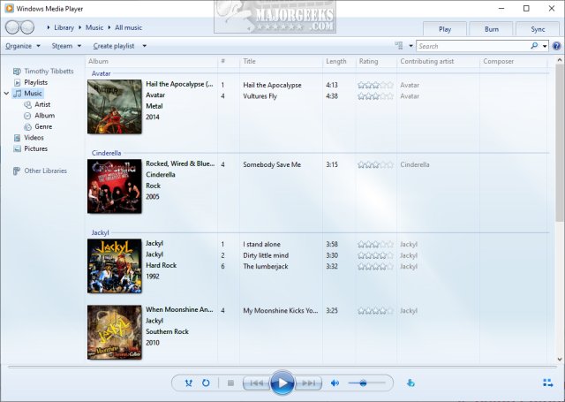This screenshot has width=565, height=402.
Task: Switch to the Play tab
Action: tap(445, 29)
